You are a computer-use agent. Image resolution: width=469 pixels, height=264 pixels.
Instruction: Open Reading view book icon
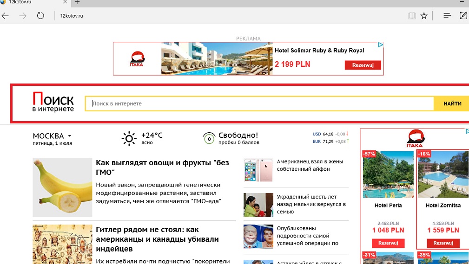point(411,16)
